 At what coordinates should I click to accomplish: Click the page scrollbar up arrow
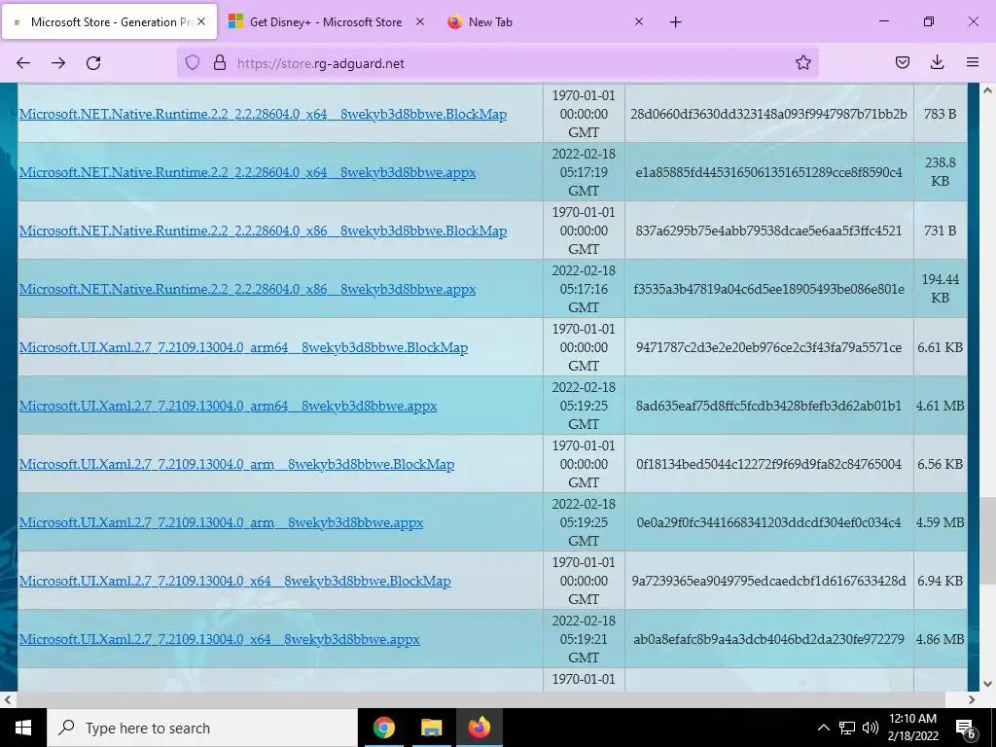[x=987, y=90]
